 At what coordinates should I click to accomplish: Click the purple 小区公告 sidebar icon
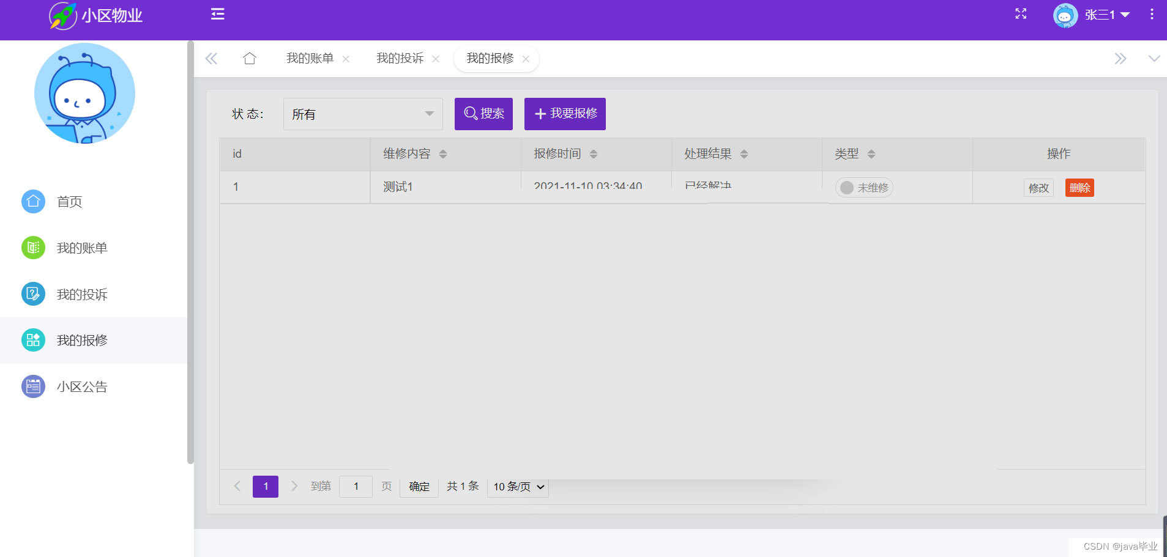pyautogui.click(x=34, y=386)
